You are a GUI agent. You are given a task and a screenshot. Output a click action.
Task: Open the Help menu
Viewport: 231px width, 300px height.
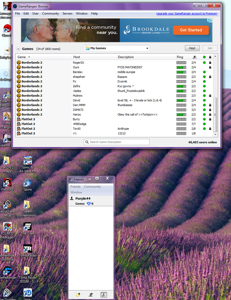click(94, 13)
